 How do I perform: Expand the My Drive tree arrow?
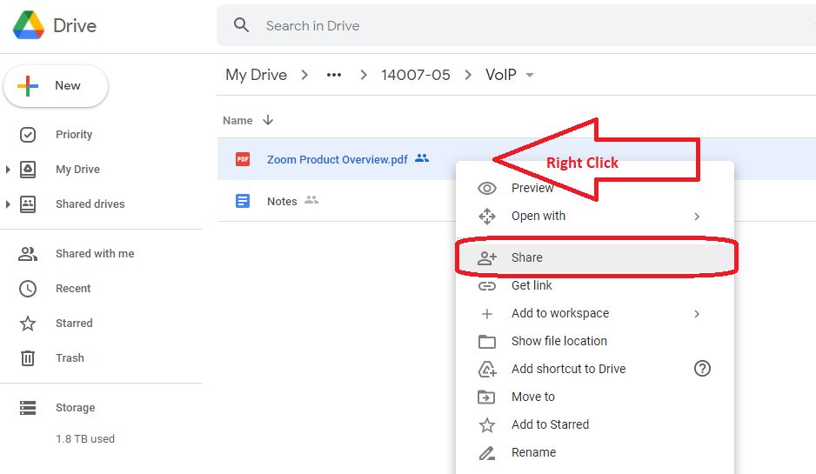8,169
